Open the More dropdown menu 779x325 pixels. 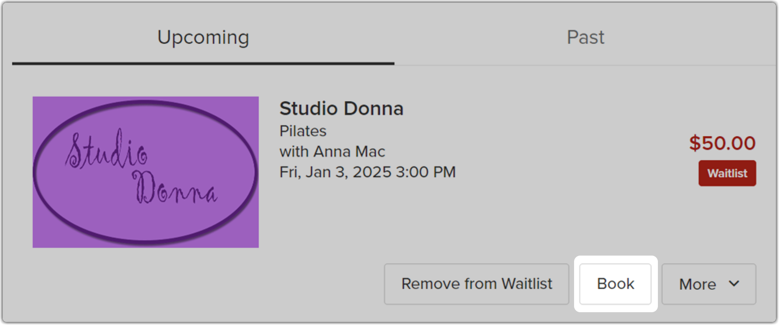[709, 284]
